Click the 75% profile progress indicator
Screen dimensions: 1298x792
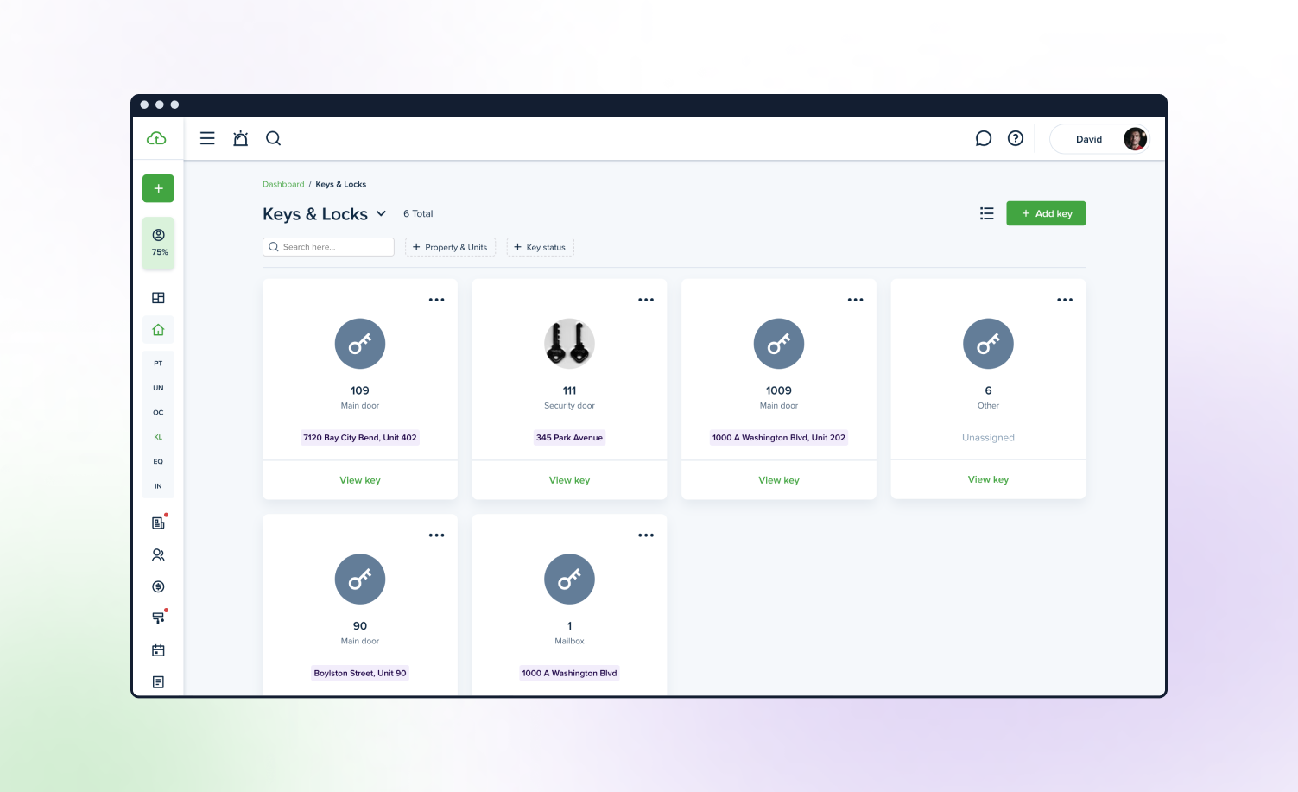pos(159,243)
